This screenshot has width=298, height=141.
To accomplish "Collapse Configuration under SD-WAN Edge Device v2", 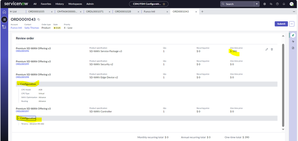I will click(x=27, y=84).
